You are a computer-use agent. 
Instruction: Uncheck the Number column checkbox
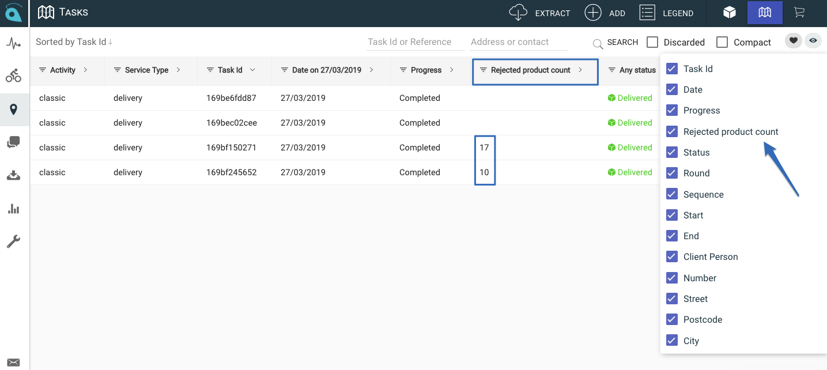(672, 278)
